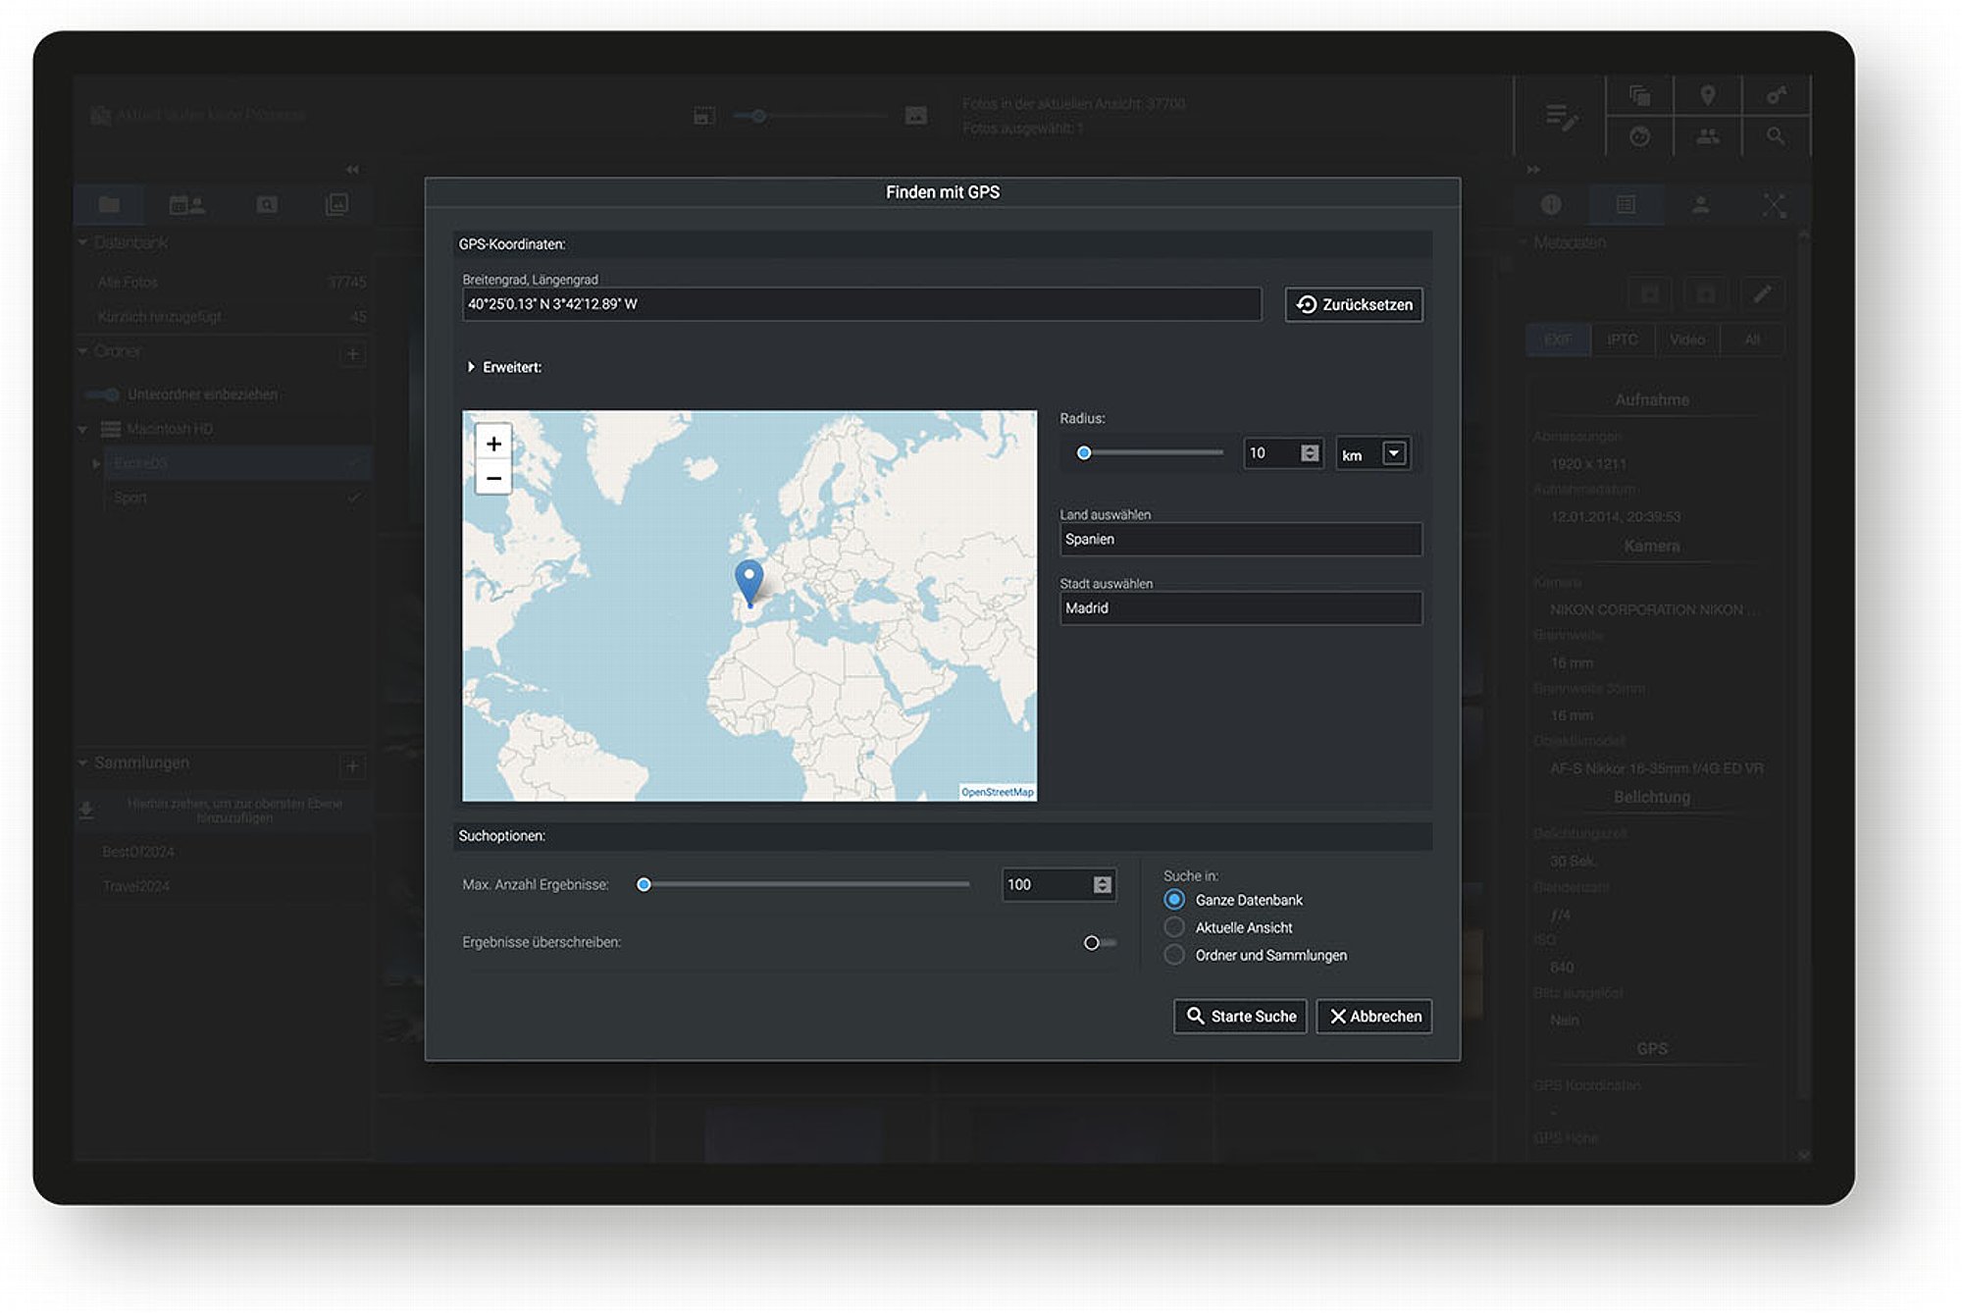Collapse the Macintosh HD tree node
This screenshot has height=1313, width=1962.
[x=82, y=429]
